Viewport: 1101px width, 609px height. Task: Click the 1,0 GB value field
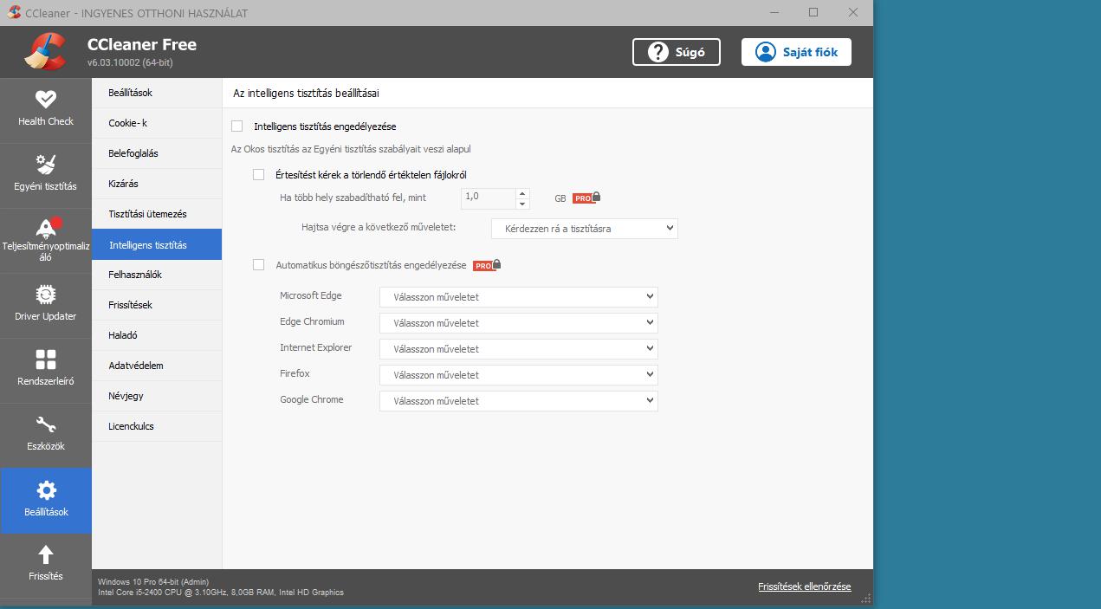pos(489,198)
